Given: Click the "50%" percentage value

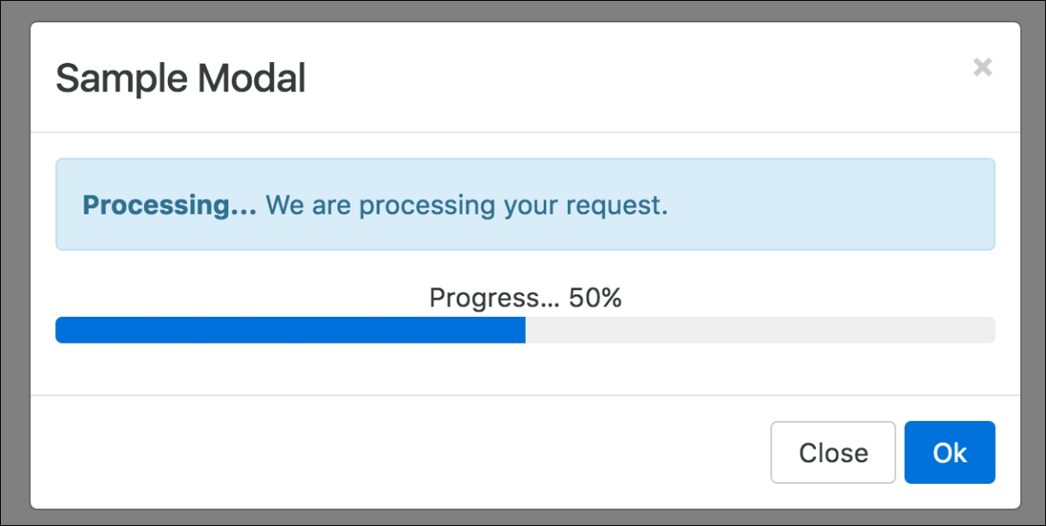Looking at the screenshot, I should pos(595,298).
